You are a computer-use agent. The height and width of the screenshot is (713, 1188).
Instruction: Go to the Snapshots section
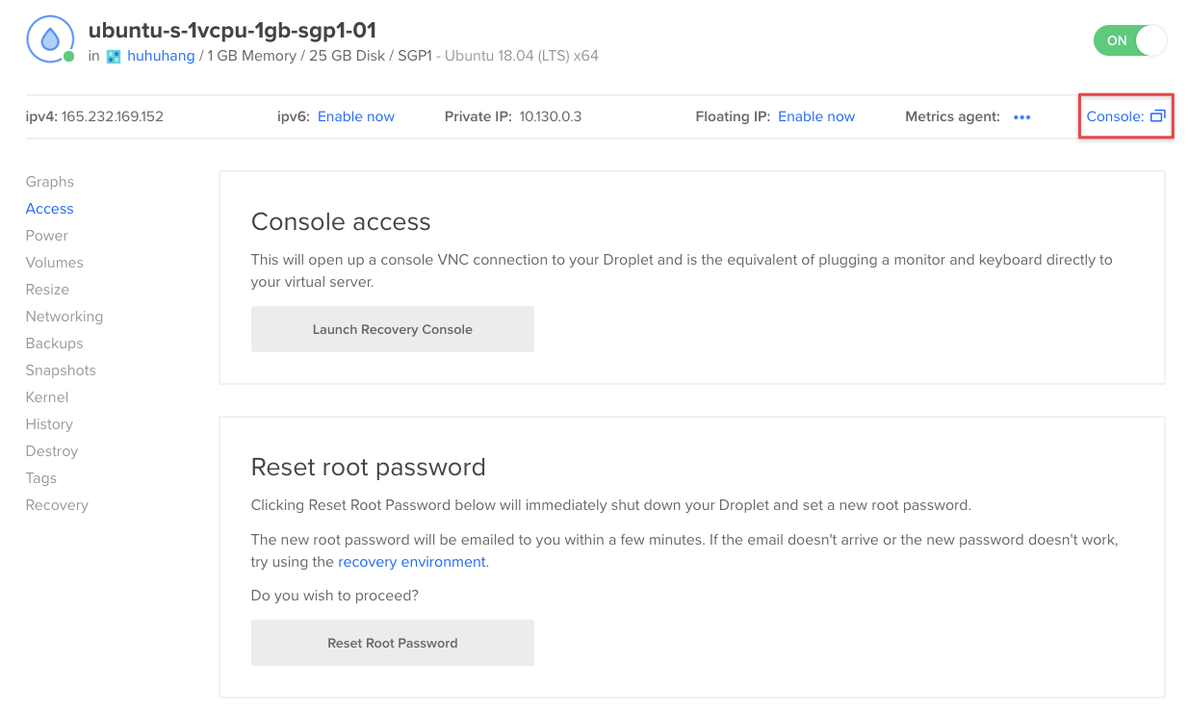point(61,370)
